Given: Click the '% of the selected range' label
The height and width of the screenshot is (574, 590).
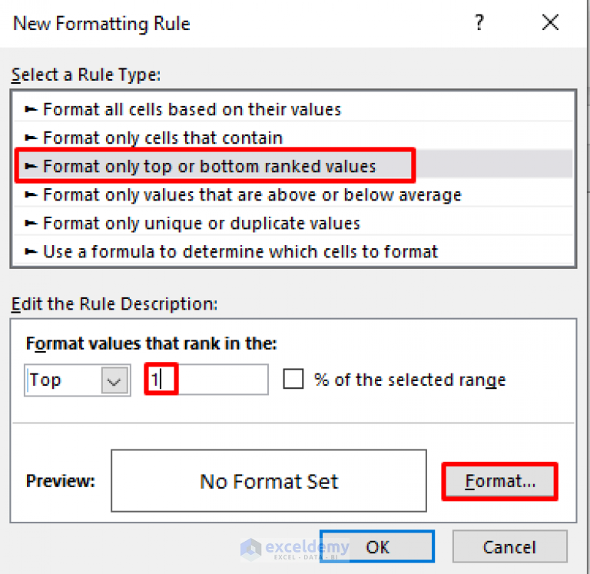Looking at the screenshot, I should 410,380.
